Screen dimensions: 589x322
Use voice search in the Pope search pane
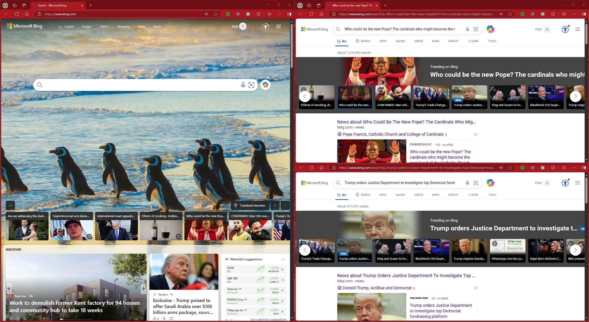(467, 29)
